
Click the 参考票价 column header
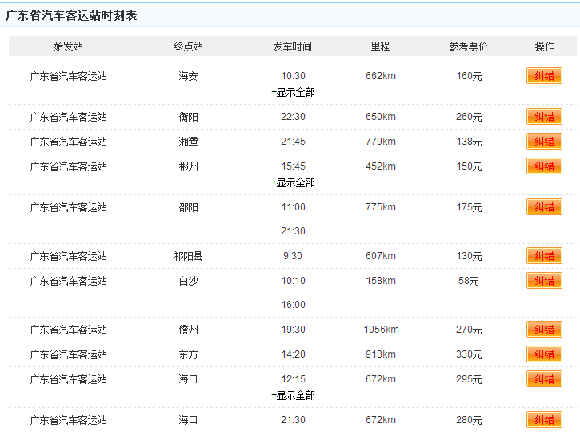[468, 46]
